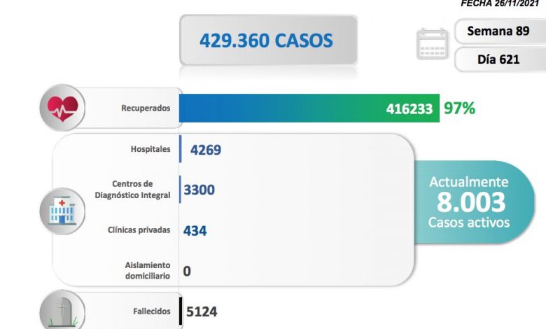Click the heart pulse Recuperados icon
Image resolution: width=546 pixels, height=329 pixels.
click(x=63, y=109)
